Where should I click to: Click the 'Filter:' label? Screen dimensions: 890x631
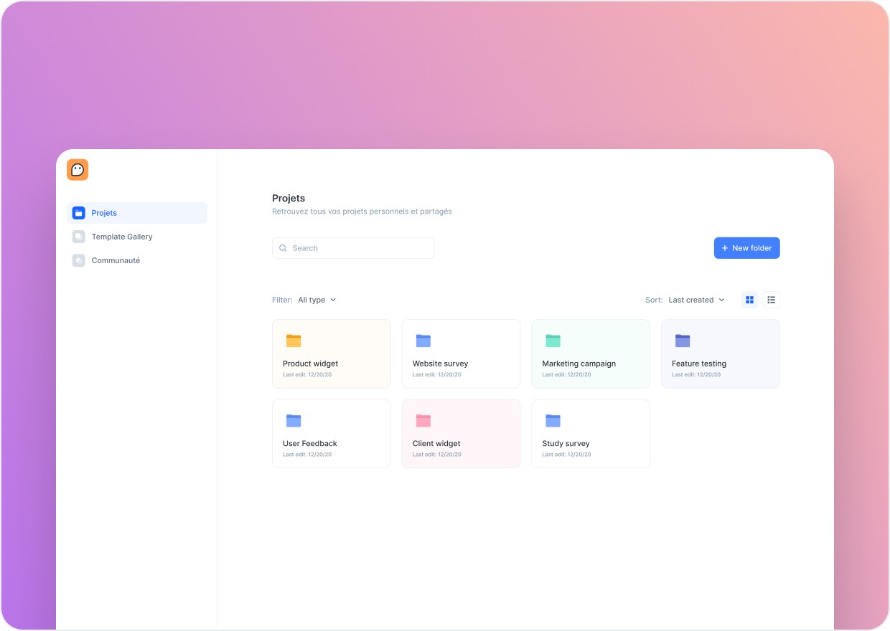[x=282, y=300]
